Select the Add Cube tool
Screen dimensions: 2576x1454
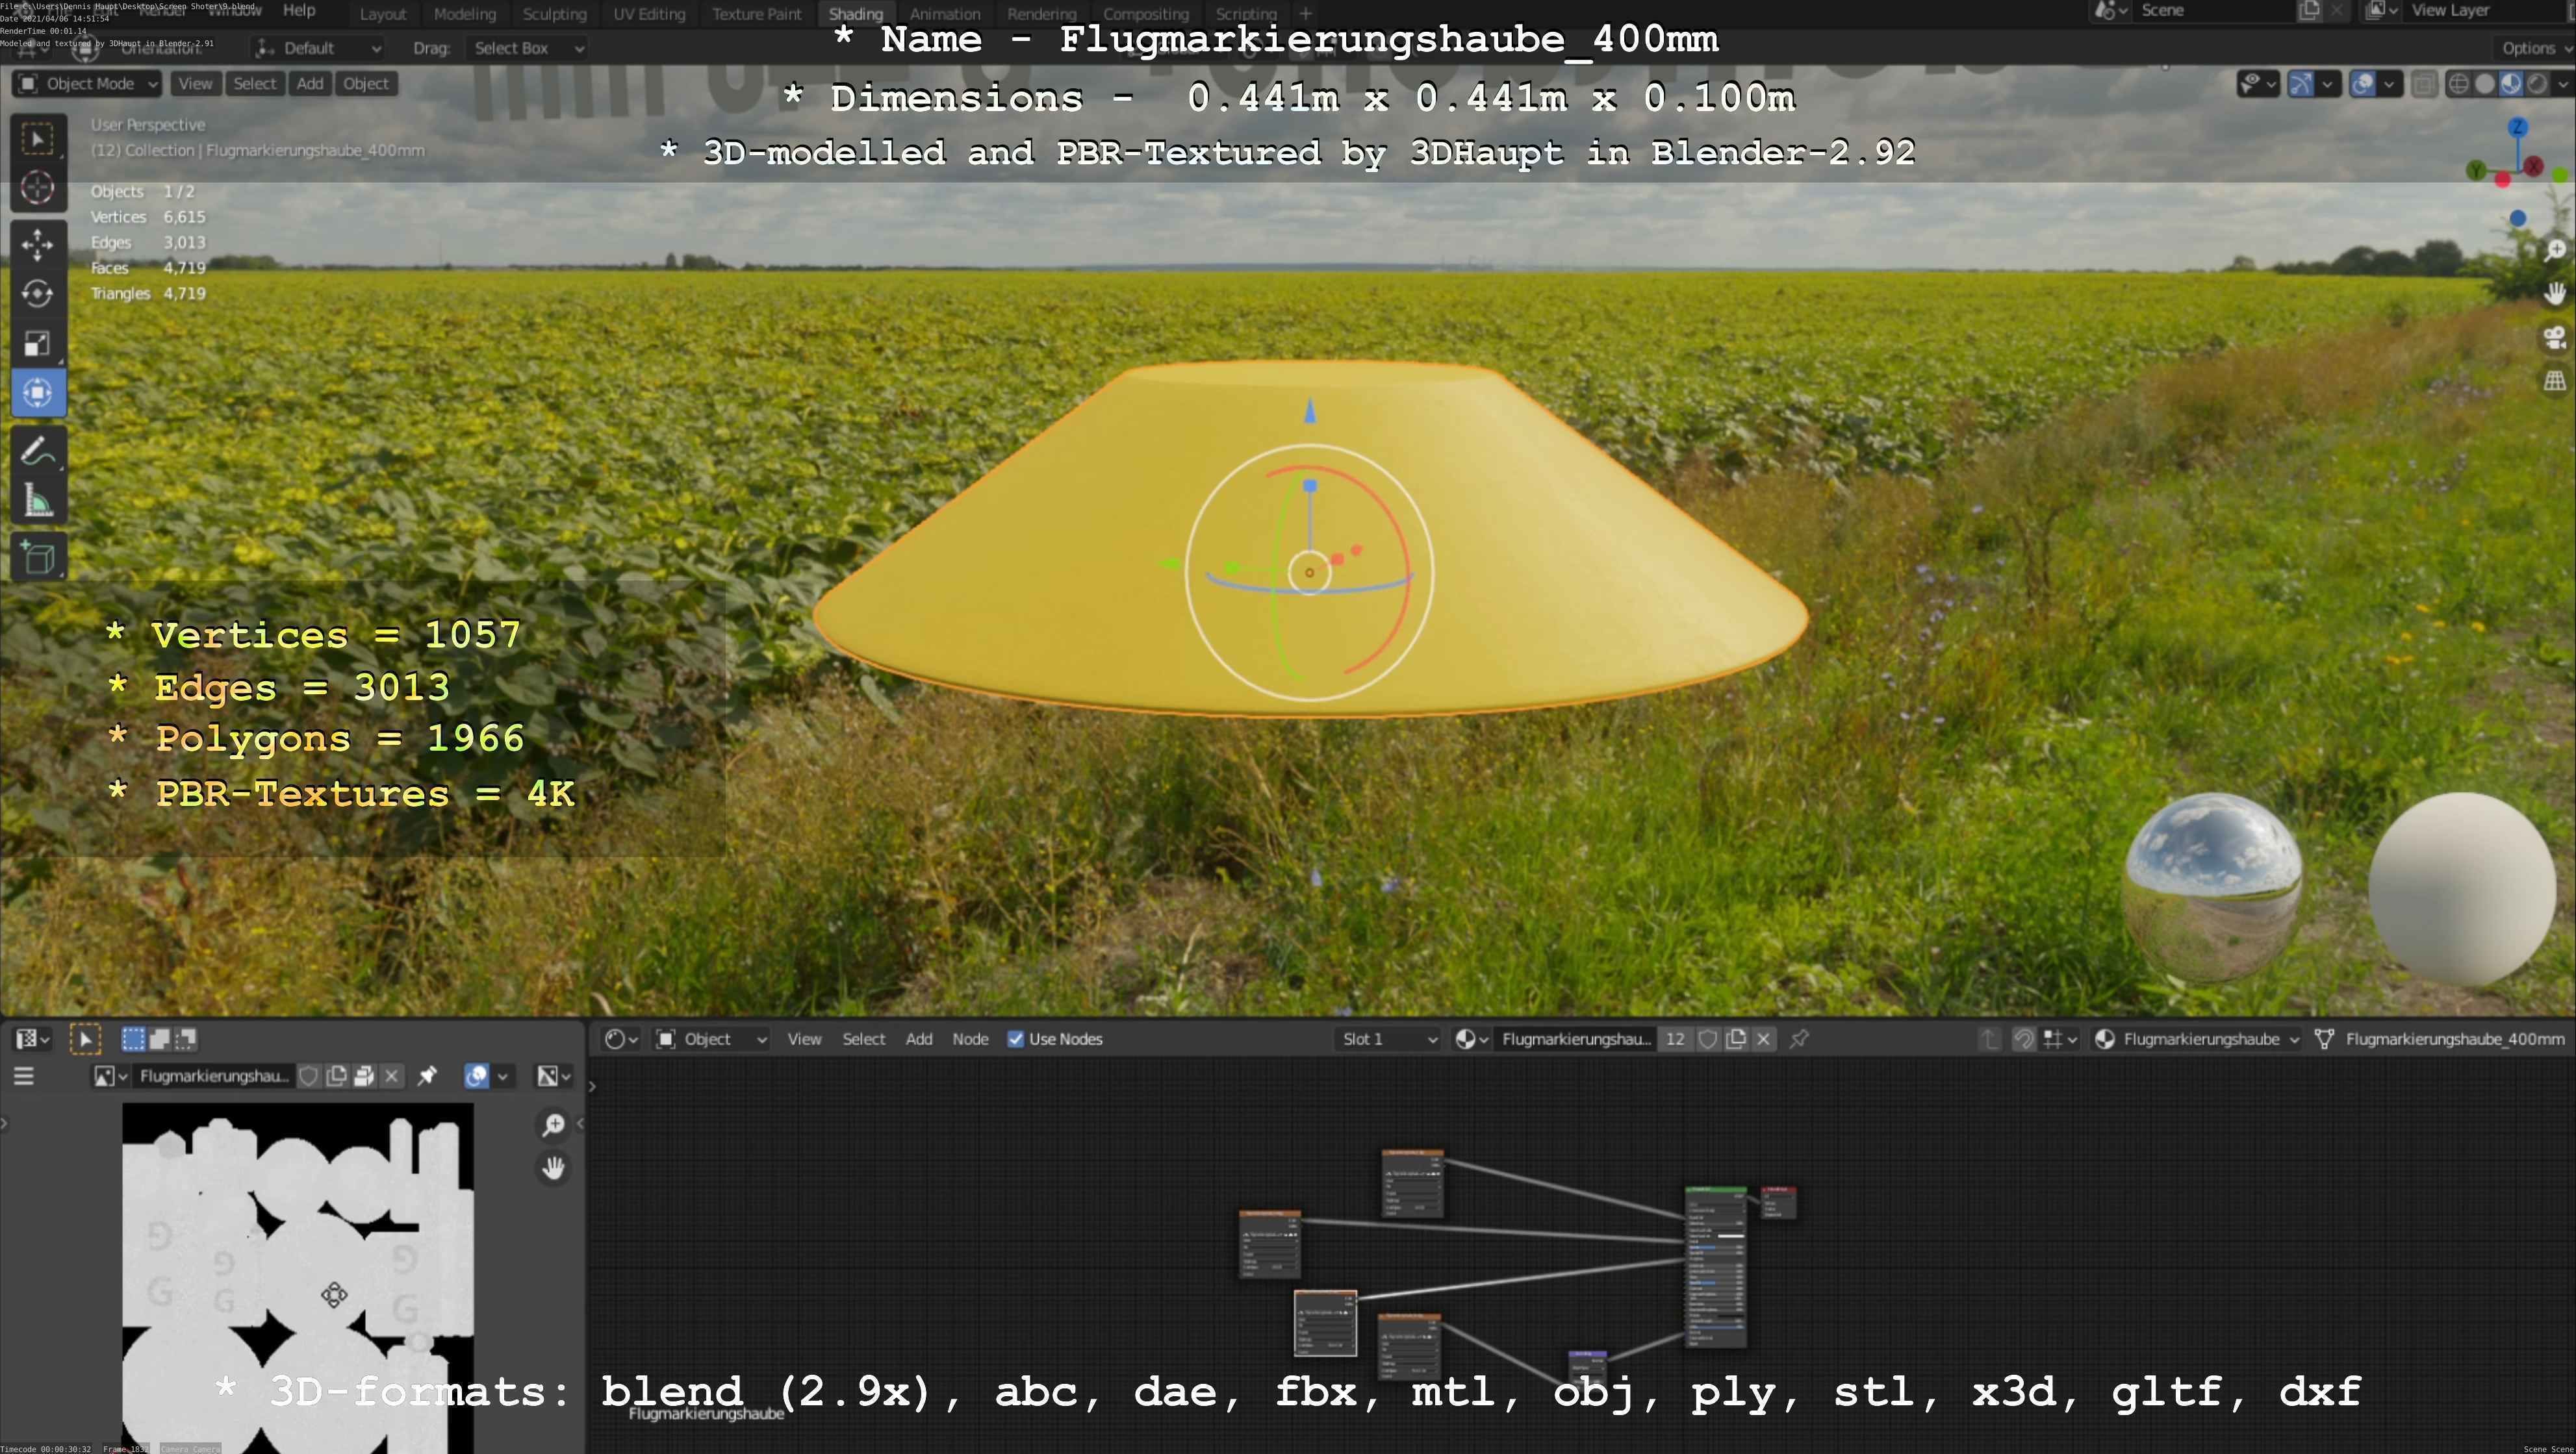click(x=38, y=558)
